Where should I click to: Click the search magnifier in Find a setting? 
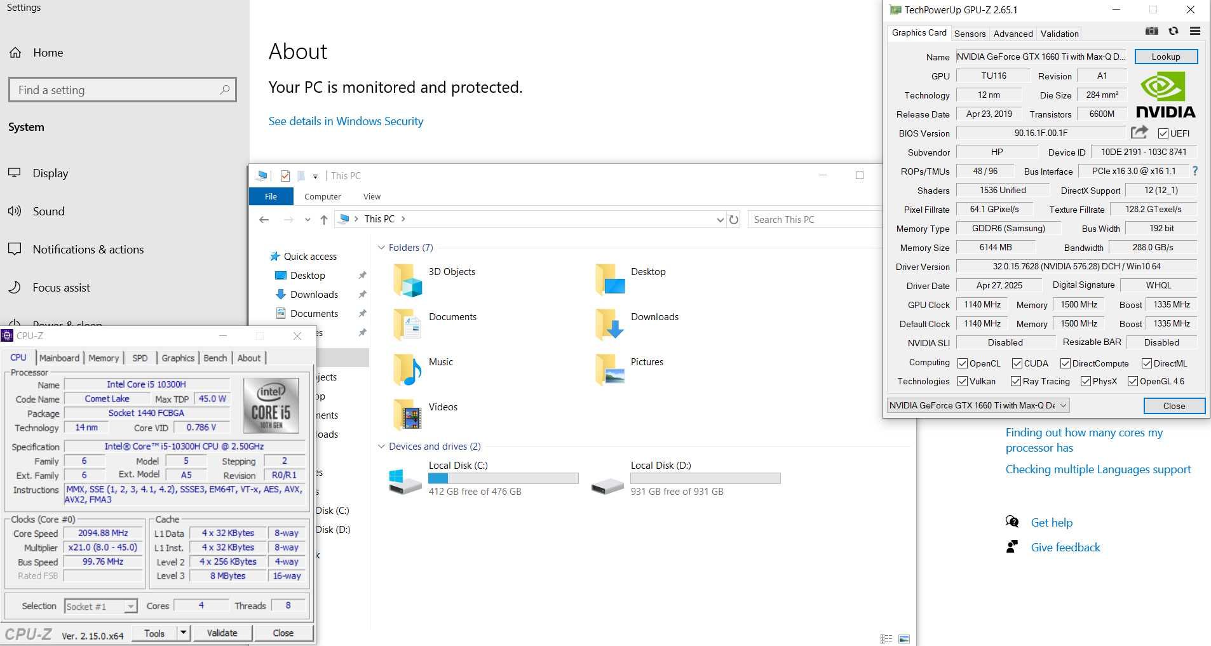[224, 90]
